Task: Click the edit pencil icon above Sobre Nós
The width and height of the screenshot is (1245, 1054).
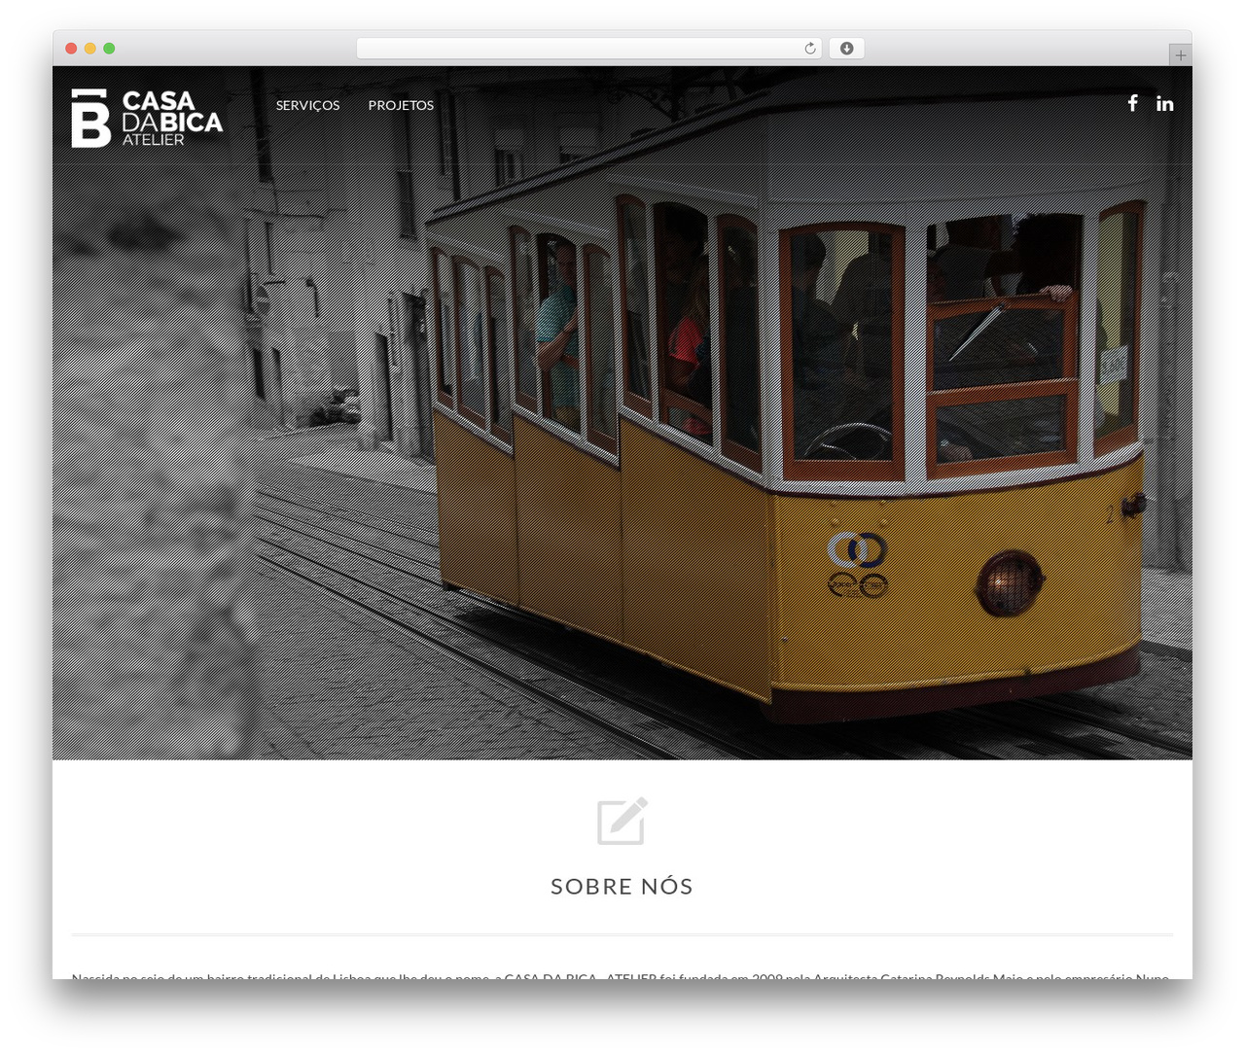Action: 622,821
